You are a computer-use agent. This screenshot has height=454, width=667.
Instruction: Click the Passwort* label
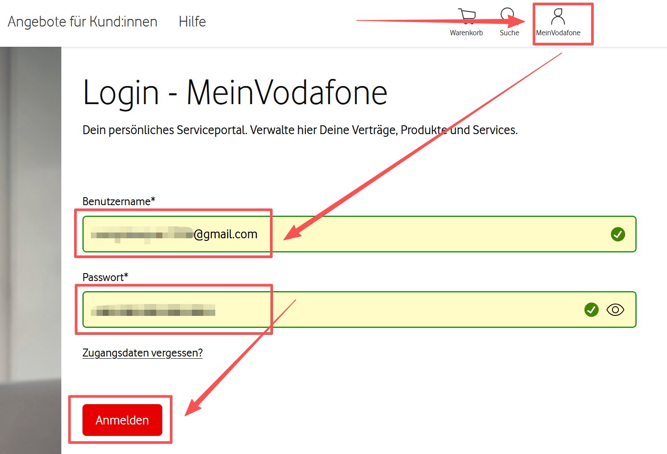[105, 277]
